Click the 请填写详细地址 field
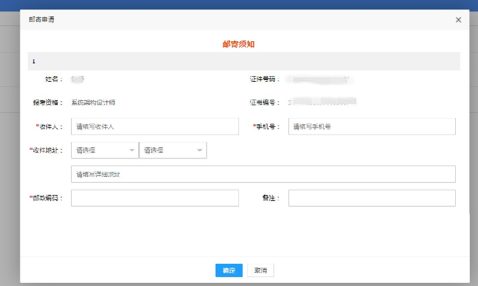 [263, 174]
